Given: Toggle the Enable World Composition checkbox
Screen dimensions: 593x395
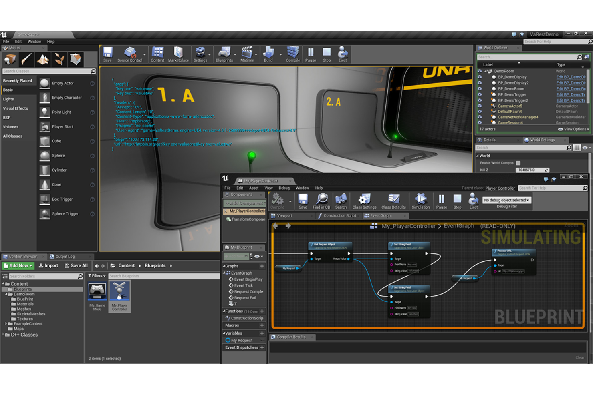Looking at the screenshot, I should coord(518,163).
